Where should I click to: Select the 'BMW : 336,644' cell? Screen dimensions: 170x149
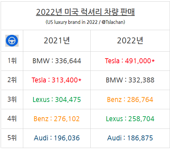click(57, 61)
